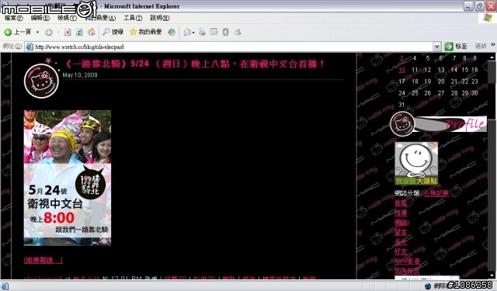The image size is (497, 291).
Task: Open the 一路靠北騎 post title link
Action: point(194,64)
